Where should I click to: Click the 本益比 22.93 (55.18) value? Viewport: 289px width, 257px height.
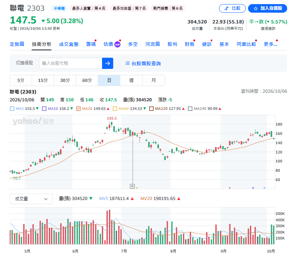(228, 22)
